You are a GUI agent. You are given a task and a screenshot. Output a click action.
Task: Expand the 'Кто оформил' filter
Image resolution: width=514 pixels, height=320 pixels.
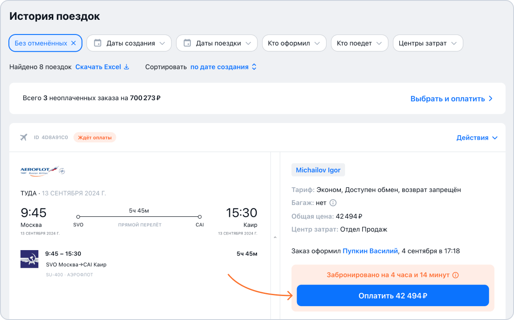pos(294,43)
